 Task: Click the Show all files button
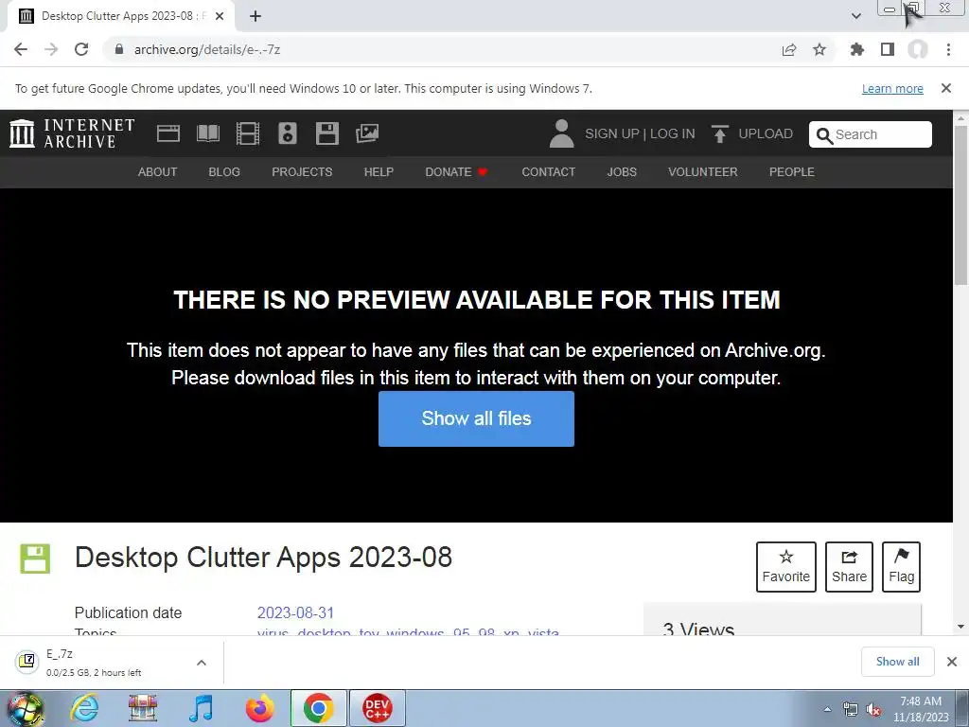point(477,418)
